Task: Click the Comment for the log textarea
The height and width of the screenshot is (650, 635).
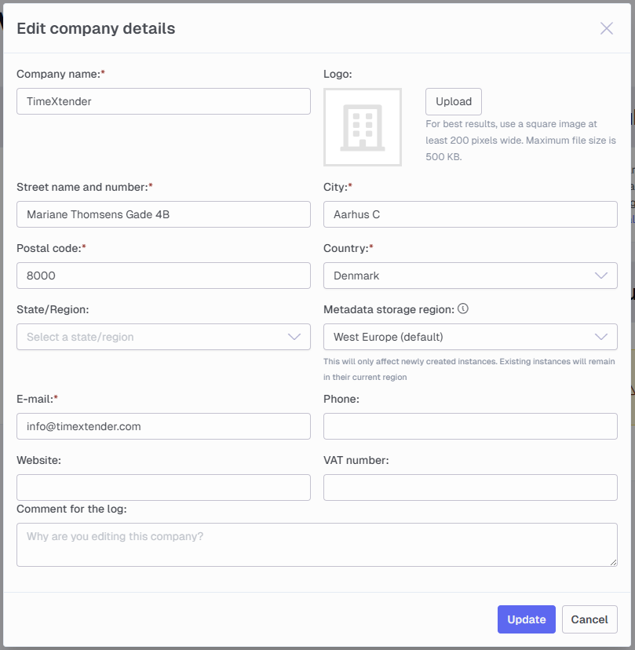Action: pyautogui.click(x=317, y=545)
